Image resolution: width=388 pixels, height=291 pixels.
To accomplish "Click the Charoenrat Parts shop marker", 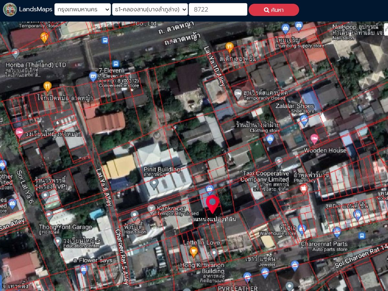I will pos(337,232).
